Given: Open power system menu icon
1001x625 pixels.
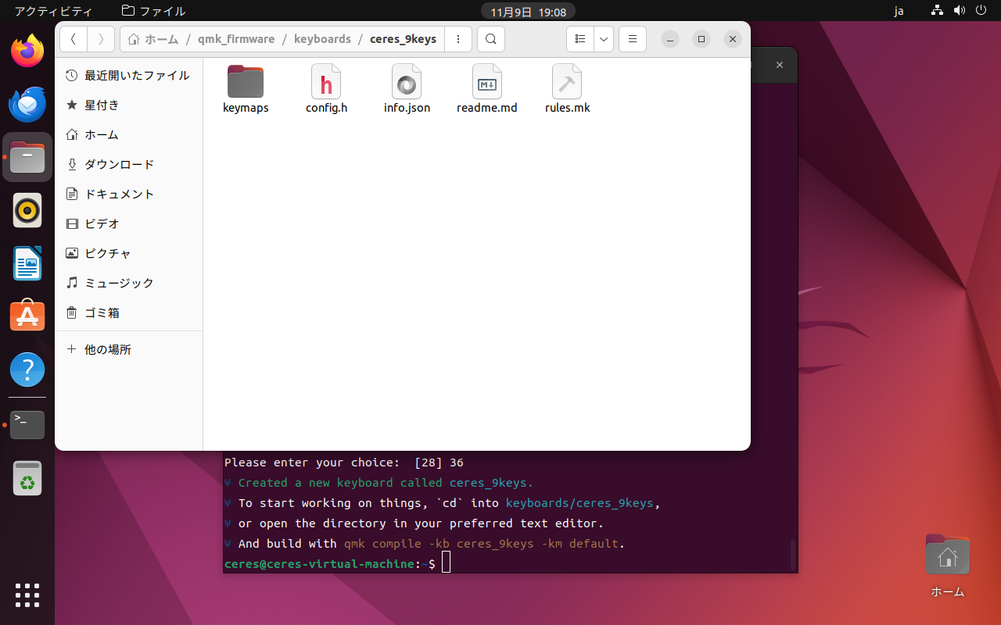Looking at the screenshot, I should (x=982, y=11).
